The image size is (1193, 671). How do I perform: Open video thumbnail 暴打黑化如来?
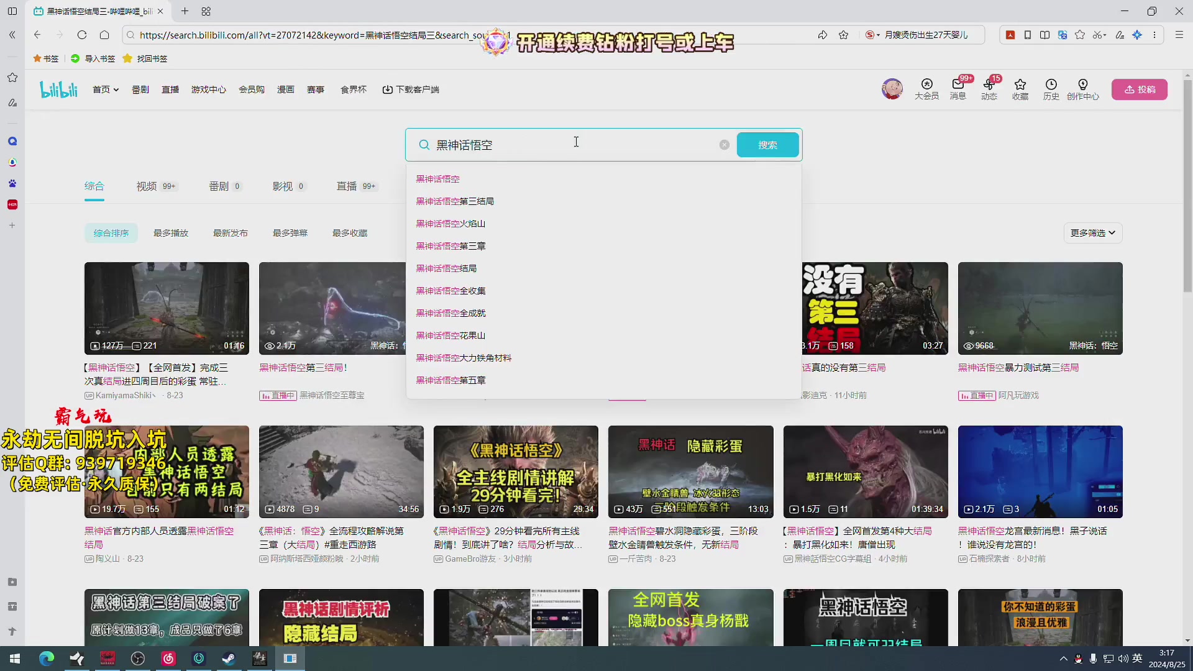click(x=866, y=472)
